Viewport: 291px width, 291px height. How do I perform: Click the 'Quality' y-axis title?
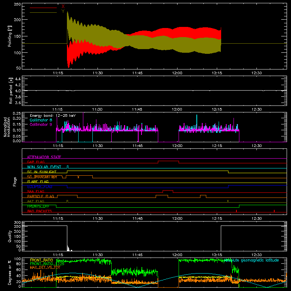(10, 236)
